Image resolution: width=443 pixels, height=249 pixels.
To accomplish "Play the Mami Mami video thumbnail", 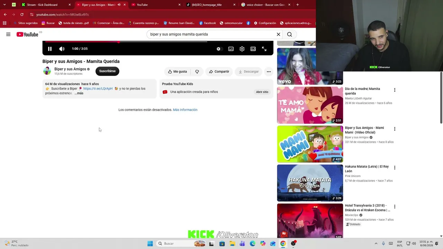I will [310, 144].
